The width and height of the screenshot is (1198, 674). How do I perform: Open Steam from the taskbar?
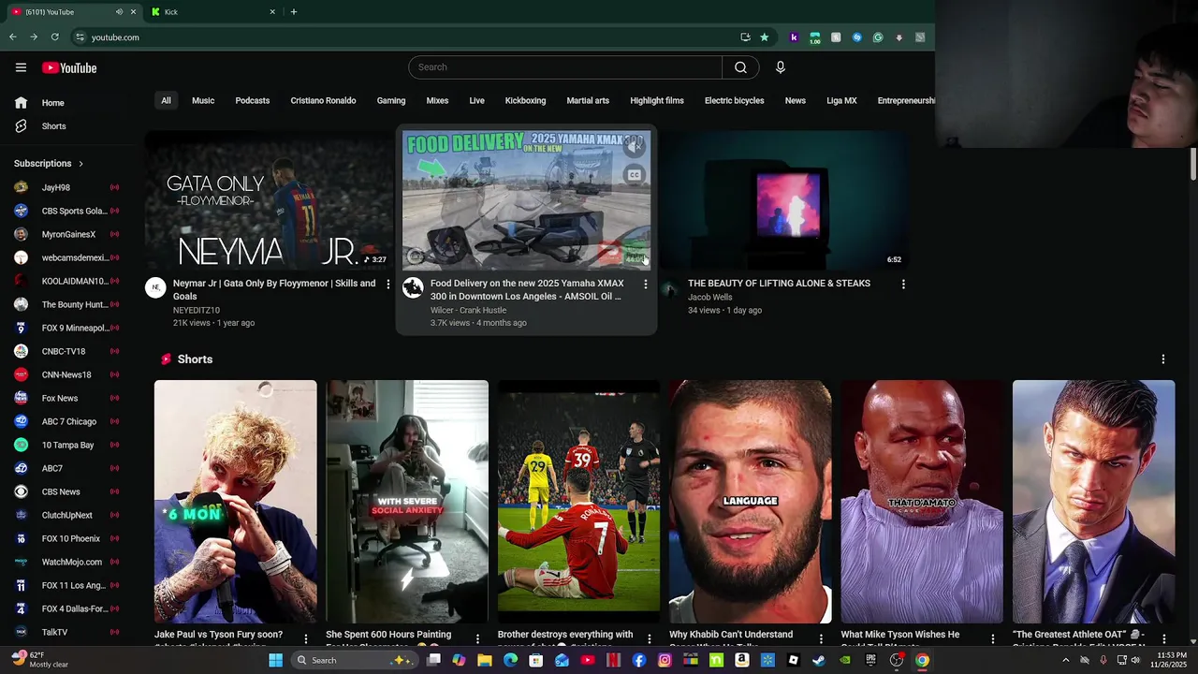[819, 660]
